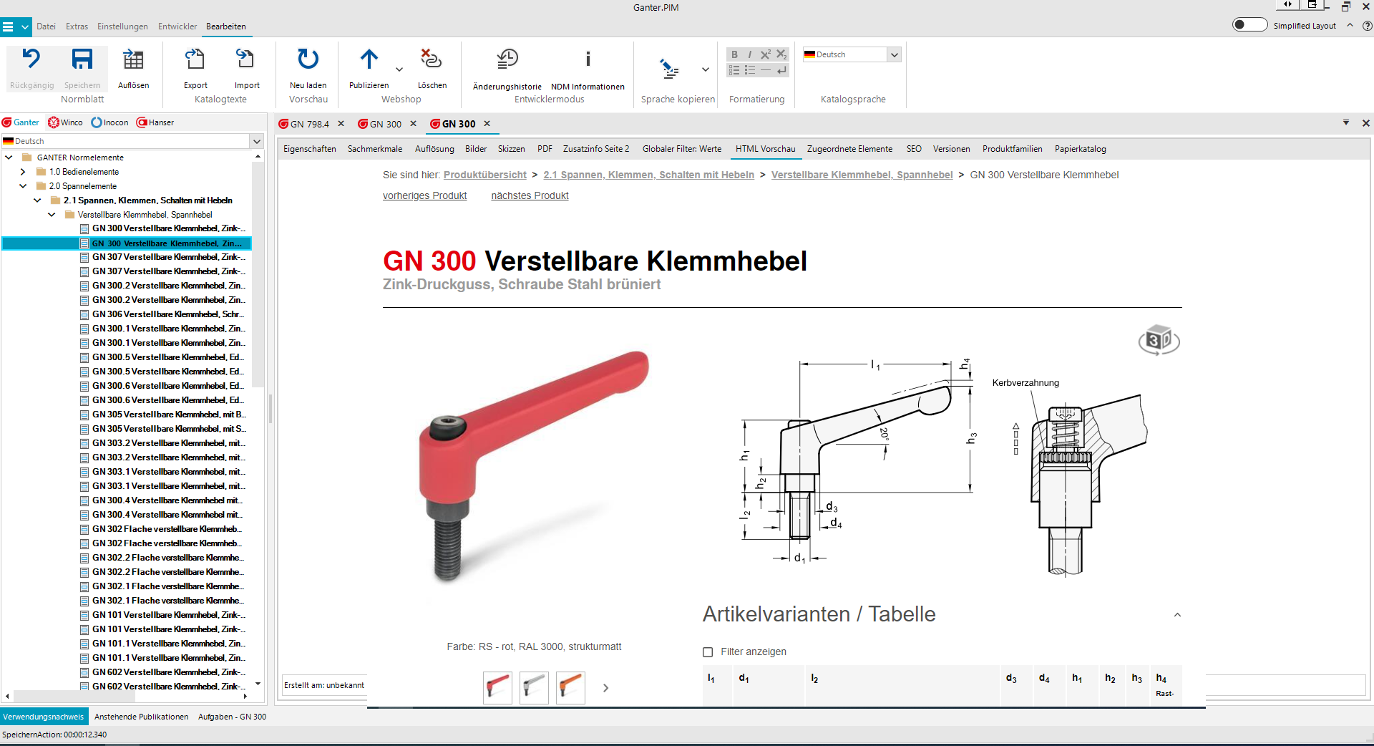Select the red color variant thumbnail
The image size is (1374, 746).
(x=497, y=687)
